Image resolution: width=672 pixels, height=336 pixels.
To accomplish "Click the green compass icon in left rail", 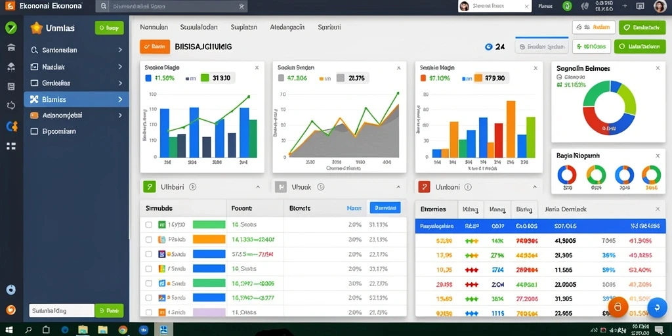I will click(x=10, y=28).
